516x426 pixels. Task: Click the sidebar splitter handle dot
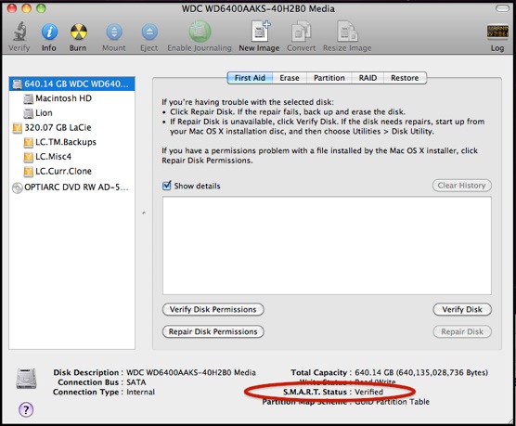144,213
